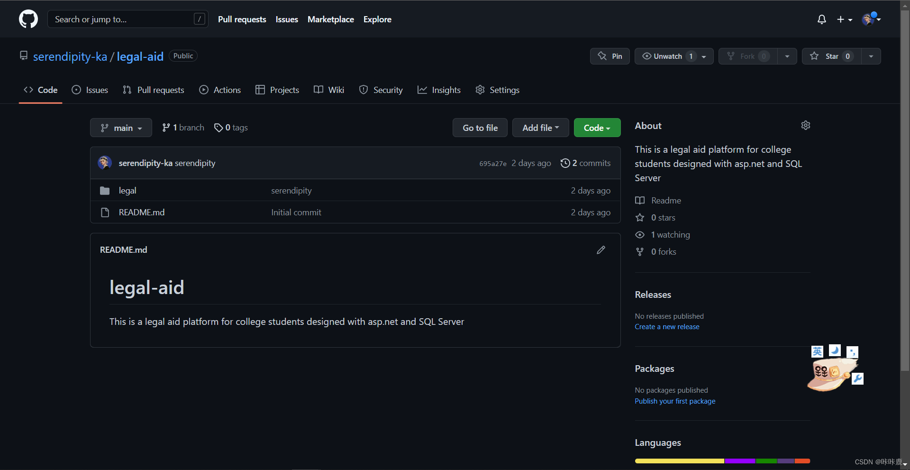Open Pull requests in top navigation
Viewport: 910px width, 470px height.
coord(242,19)
